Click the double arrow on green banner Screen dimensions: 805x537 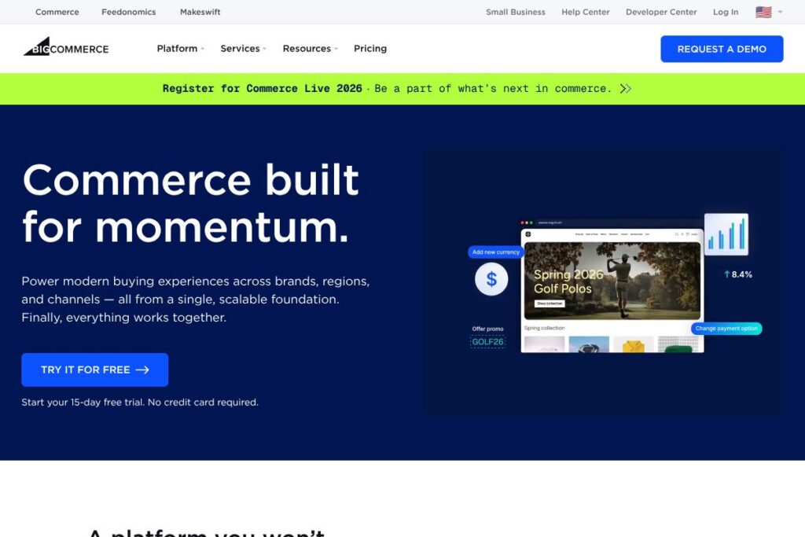coord(626,89)
